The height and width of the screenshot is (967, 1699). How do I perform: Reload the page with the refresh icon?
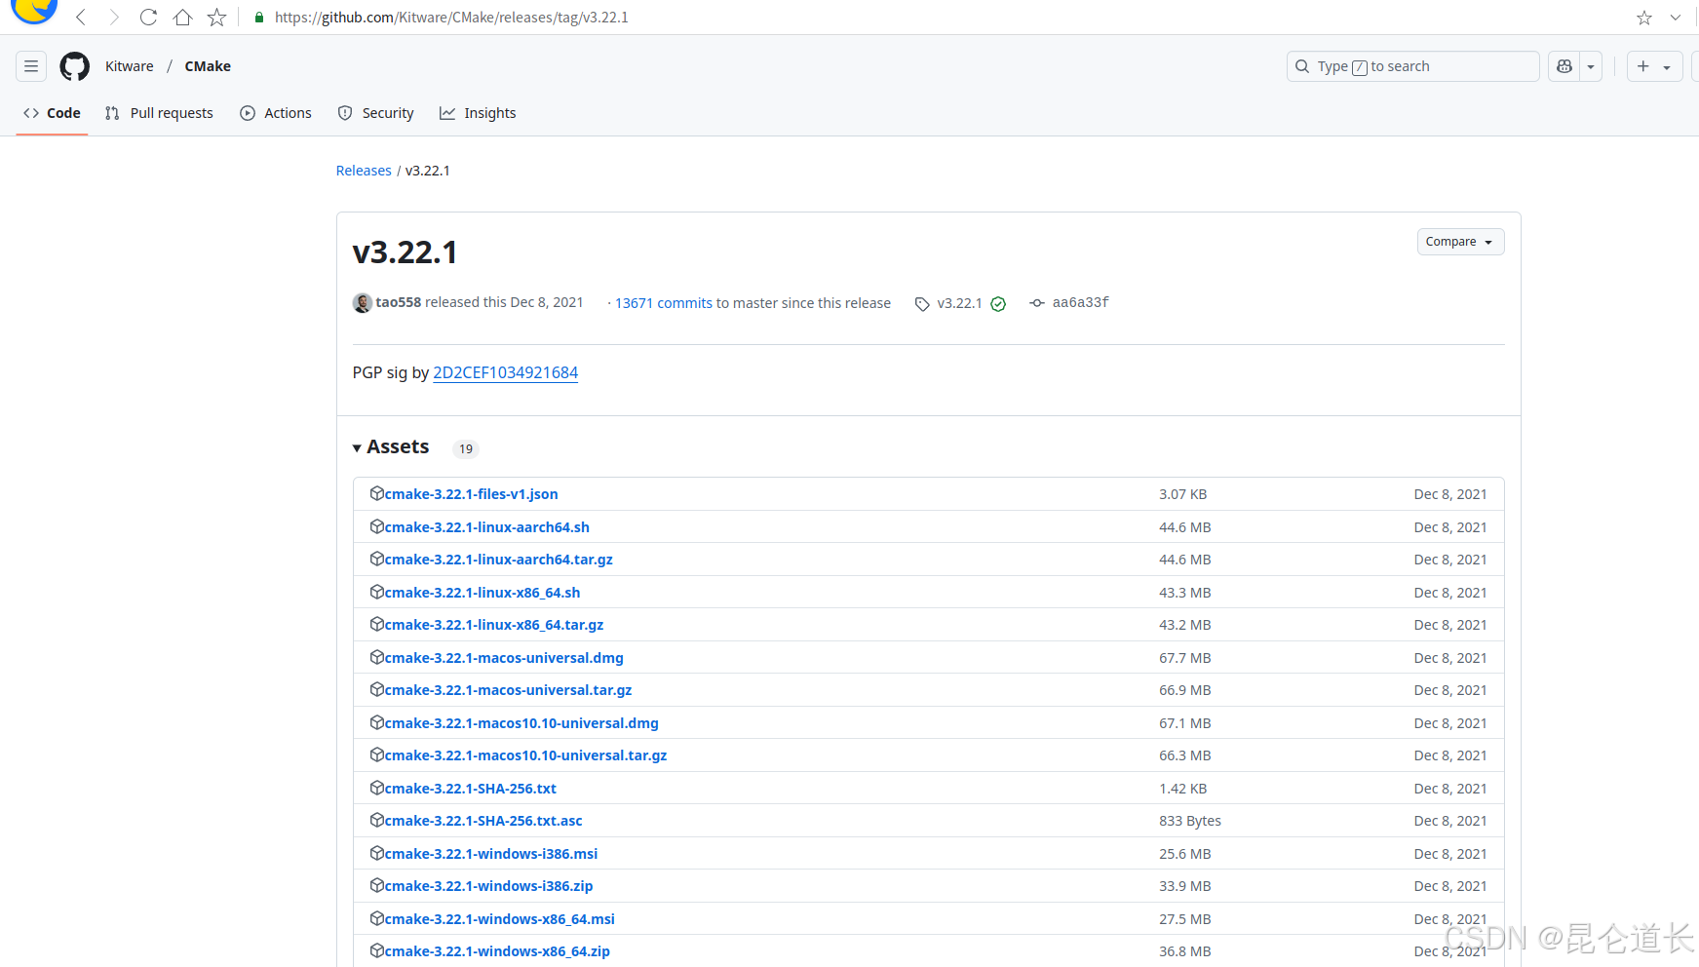pos(148,18)
